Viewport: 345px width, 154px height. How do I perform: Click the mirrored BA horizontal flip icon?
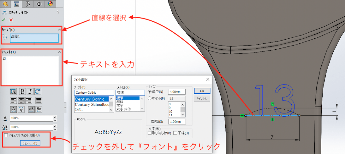point(39,109)
